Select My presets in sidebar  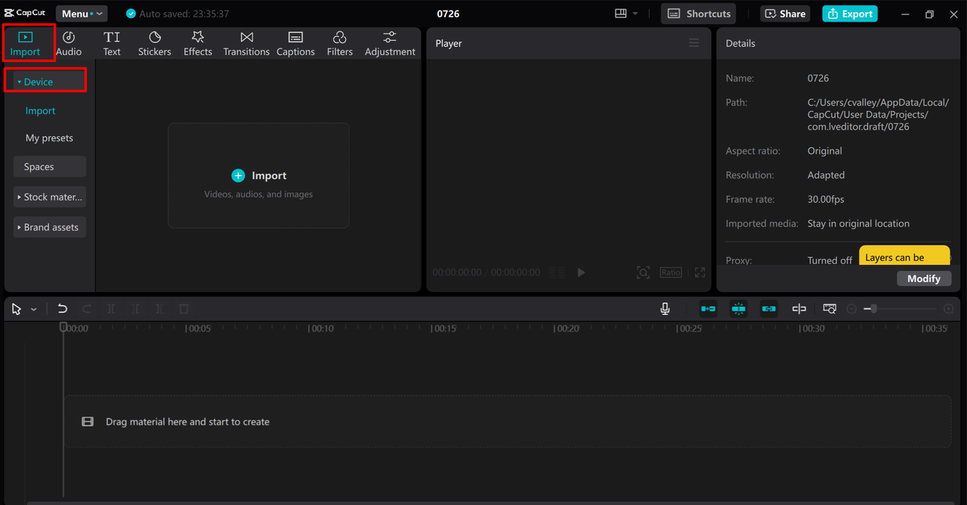click(x=49, y=138)
